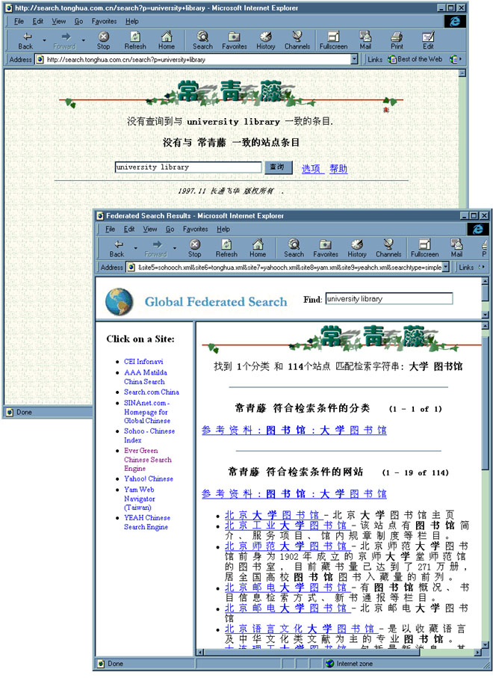Click Print icon in the tonghua search window
The width and height of the screenshot is (493, 678).
tap(397, 40)
